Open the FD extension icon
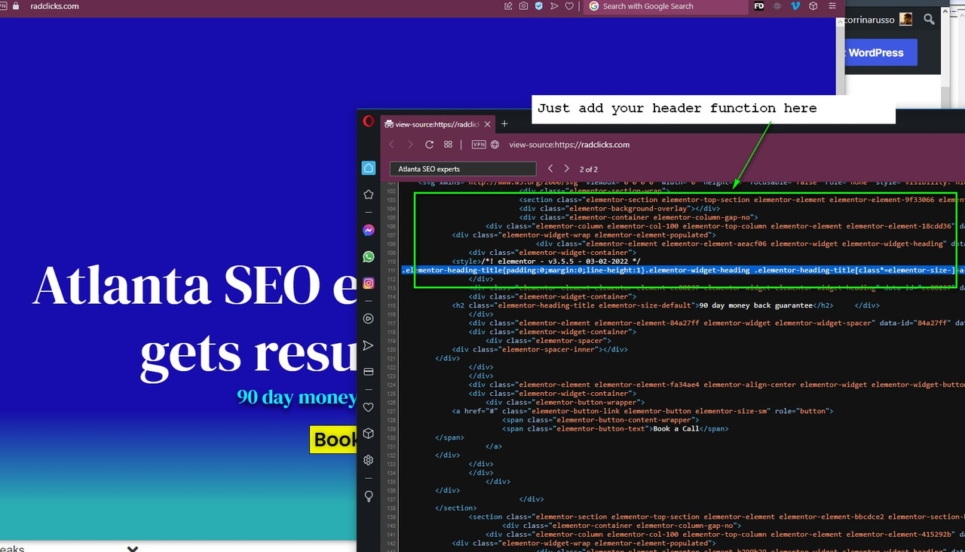 [759, 6]
